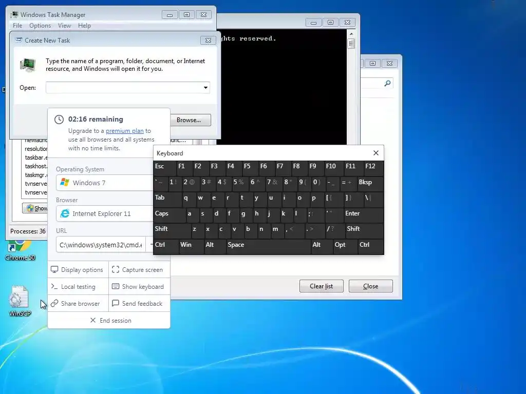Tap the 1 key on virtual keyboard
The image size is (526, 394).
pyautogui.click(x=174, y=185)
